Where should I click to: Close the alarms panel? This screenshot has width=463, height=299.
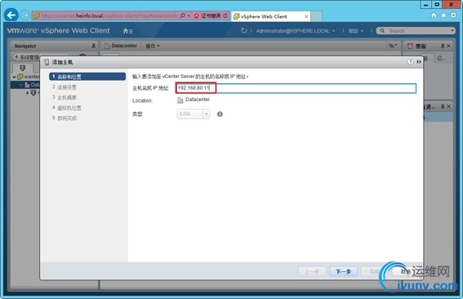(448, 46)
